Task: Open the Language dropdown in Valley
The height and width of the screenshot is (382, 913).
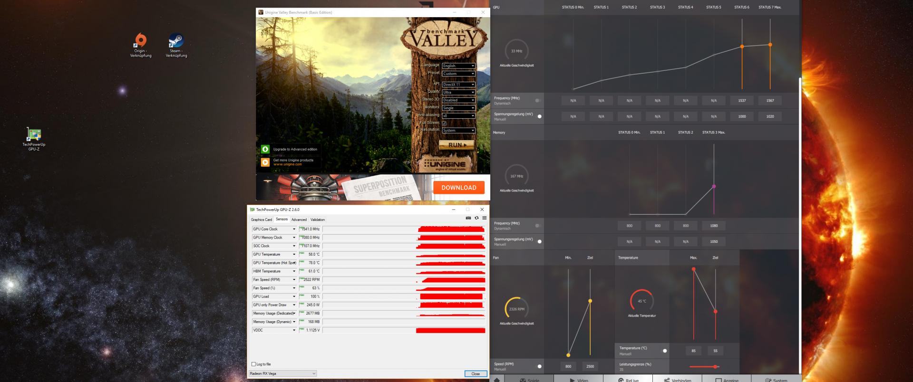Action: 458,66
